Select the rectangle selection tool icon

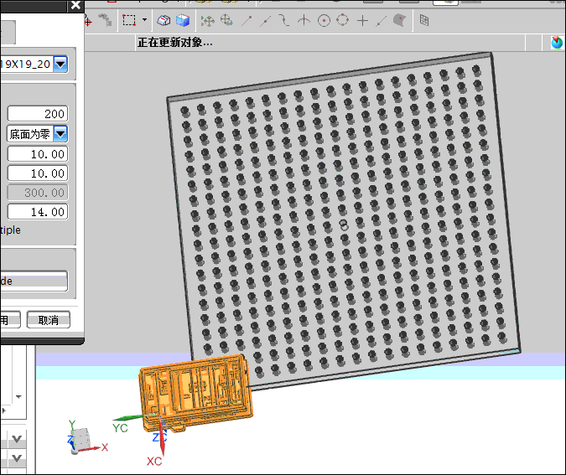129,20
